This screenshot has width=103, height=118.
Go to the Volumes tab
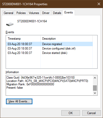click(x=34, y=13)
